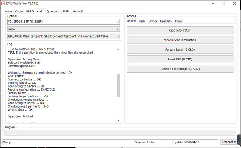241x148 pixels.
Task: Click 'Updated:2020-04-11' status text
Action: tap(186, 142)
